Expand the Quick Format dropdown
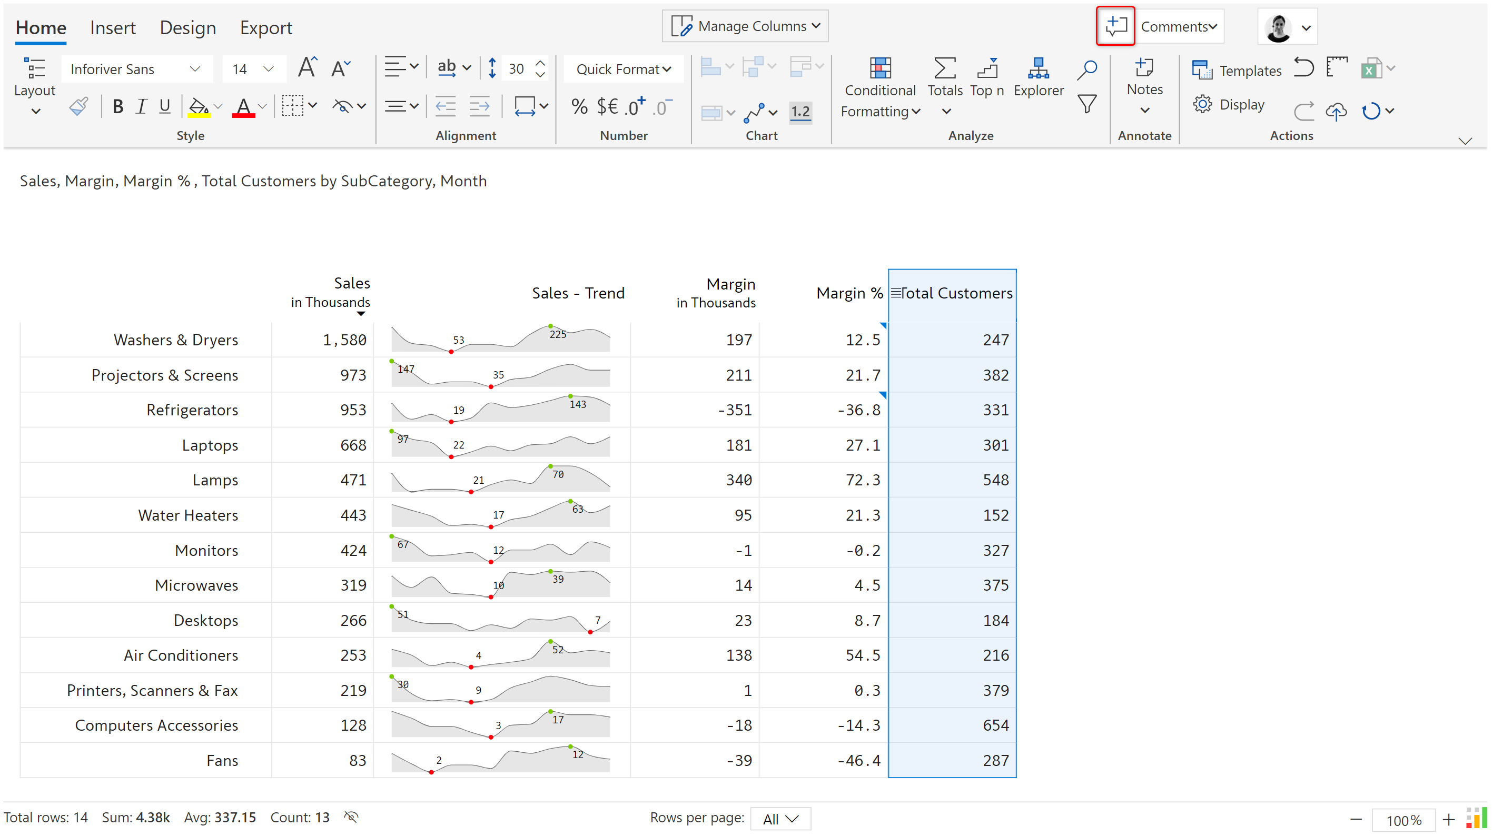 click(623, 69)
